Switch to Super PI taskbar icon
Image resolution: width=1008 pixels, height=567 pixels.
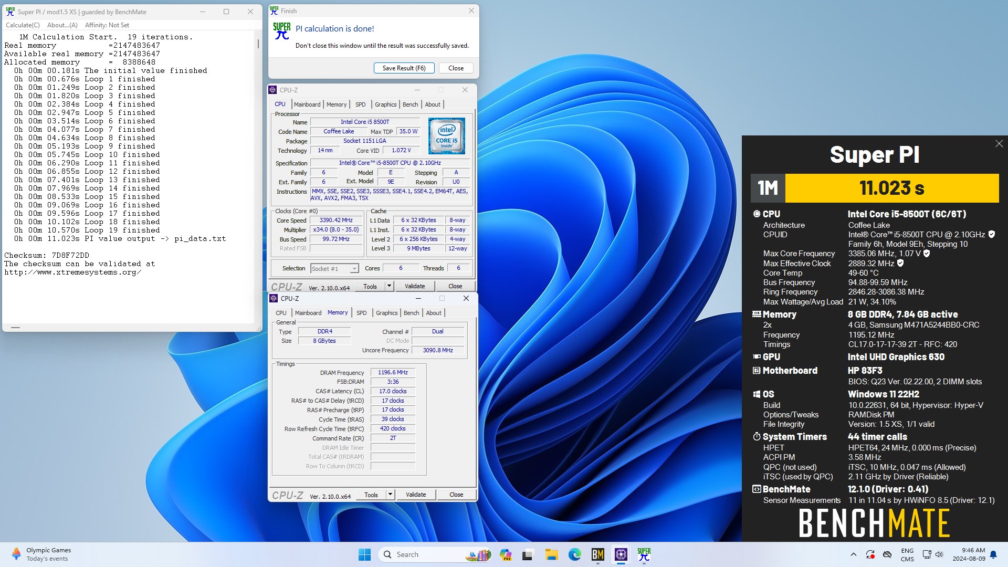[x=644, y=554]
